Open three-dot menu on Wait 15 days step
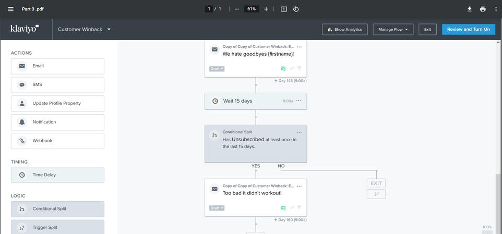The image size is (502, 234). tap(299, 101)
